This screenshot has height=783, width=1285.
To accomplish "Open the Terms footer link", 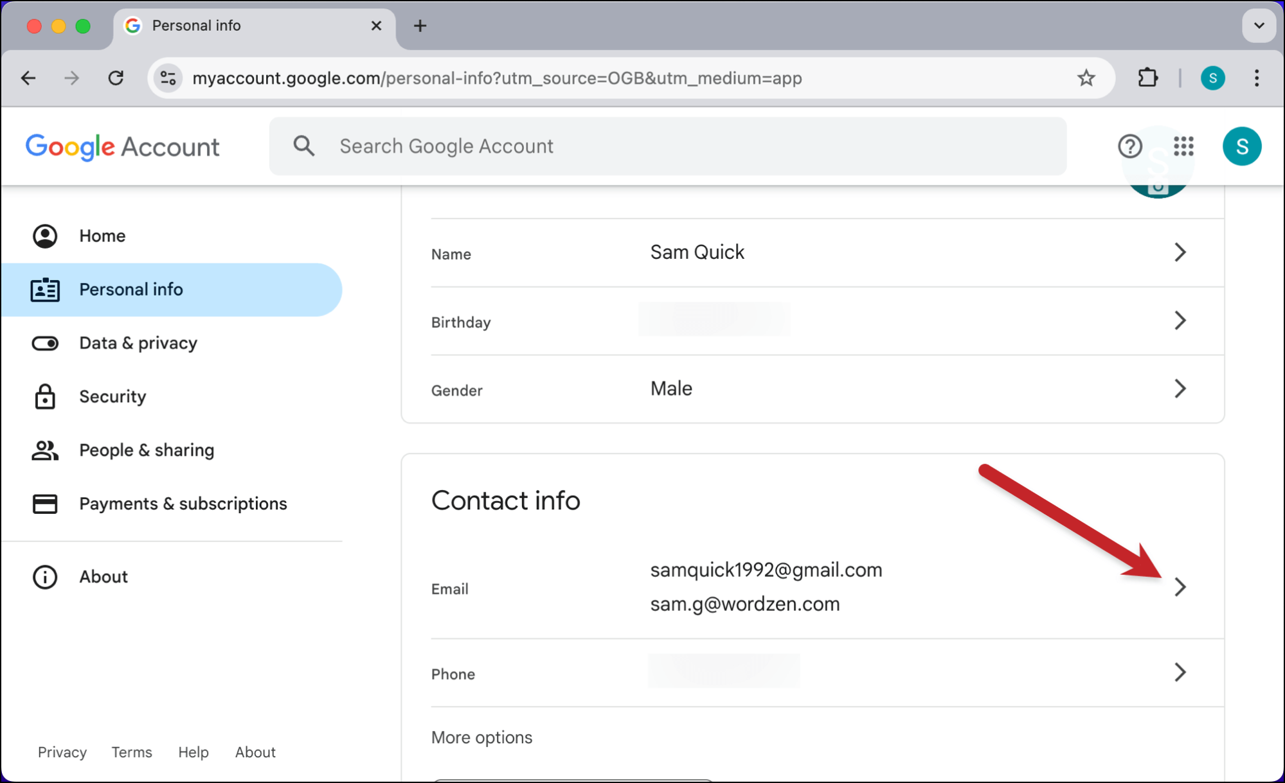I will pyautogui.click(x=132, y=752).
